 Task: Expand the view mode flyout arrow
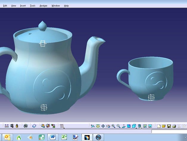pos(142,128)
